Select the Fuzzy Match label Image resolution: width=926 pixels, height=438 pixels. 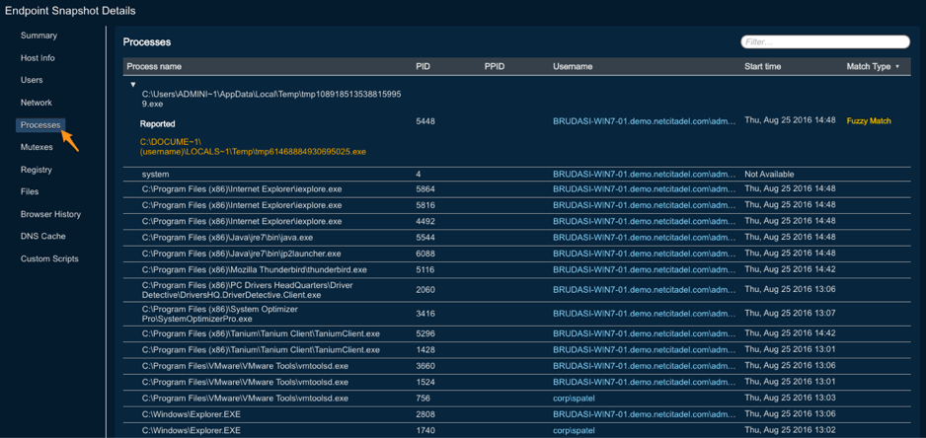(869, 120)
